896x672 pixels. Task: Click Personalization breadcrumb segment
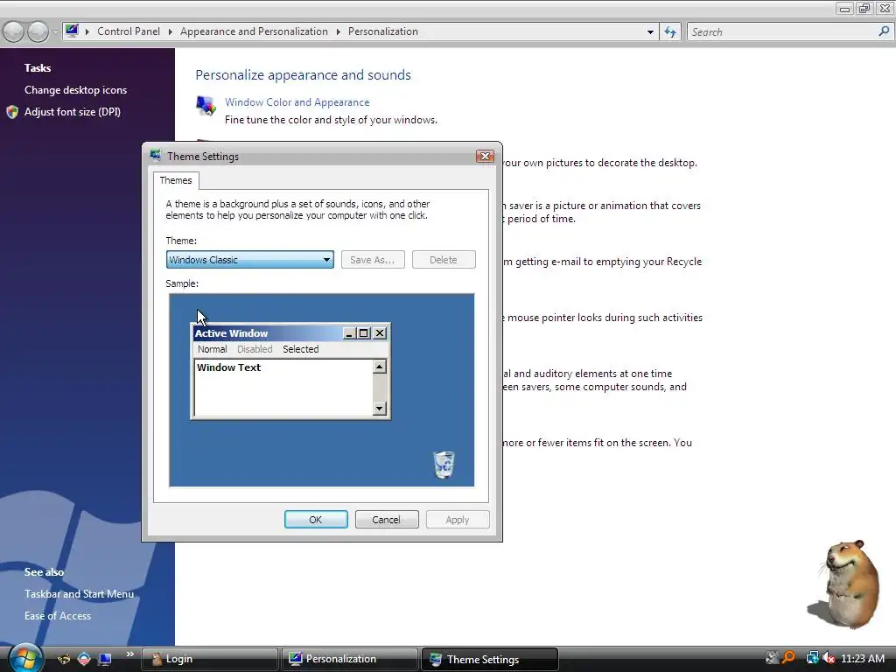(x=383, y=31)
